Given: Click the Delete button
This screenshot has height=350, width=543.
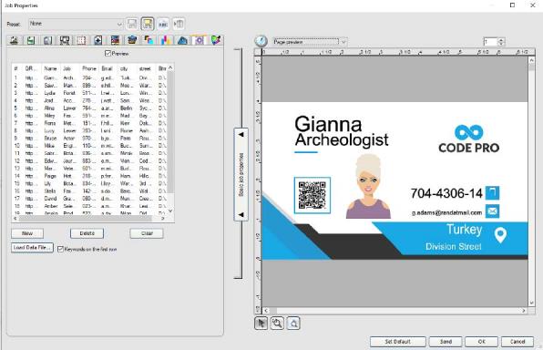Looking at the screenshot, I should [87, 233].
